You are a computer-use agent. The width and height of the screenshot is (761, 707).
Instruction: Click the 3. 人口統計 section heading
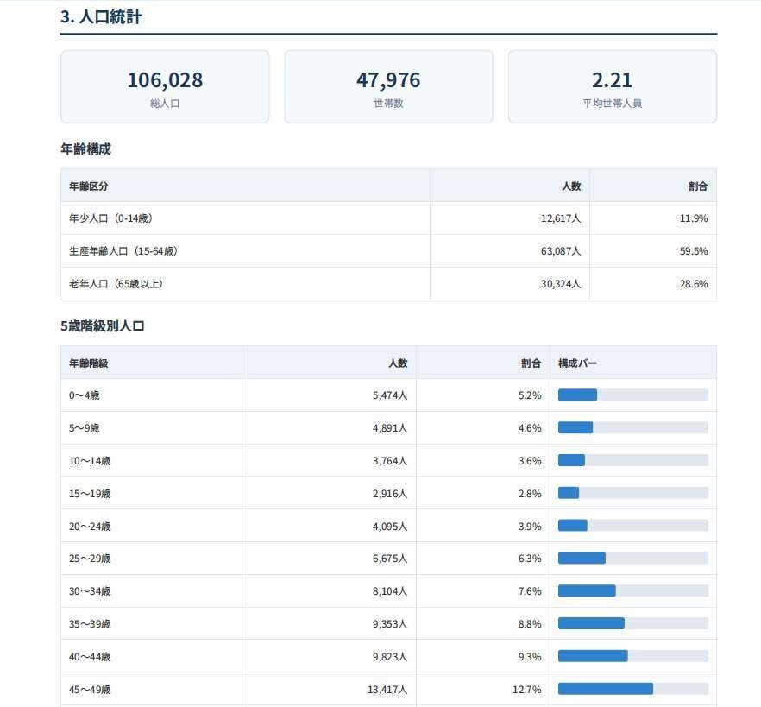click(x=101, y=17)
